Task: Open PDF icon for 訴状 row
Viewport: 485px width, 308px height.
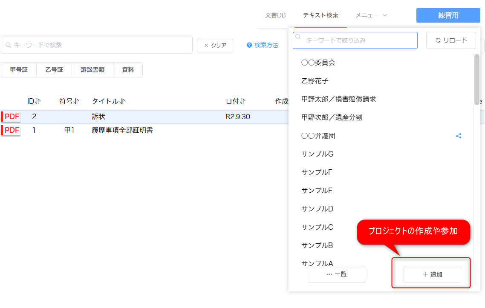Action: tap(12, 117)
